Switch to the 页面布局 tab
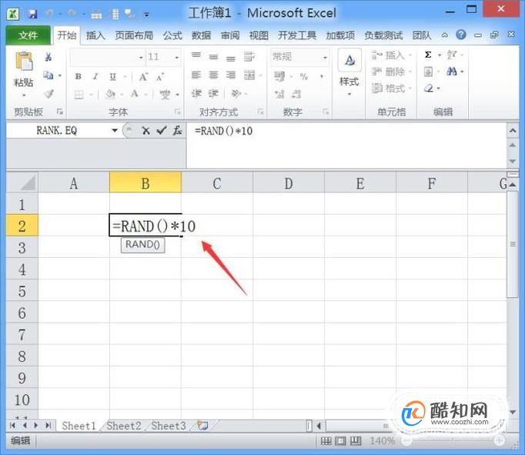This screenshot has height=455, width=525. 134,35
